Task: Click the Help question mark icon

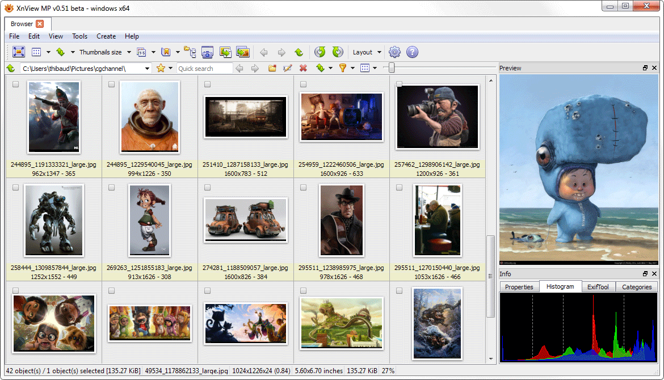Action: (412, 52)
